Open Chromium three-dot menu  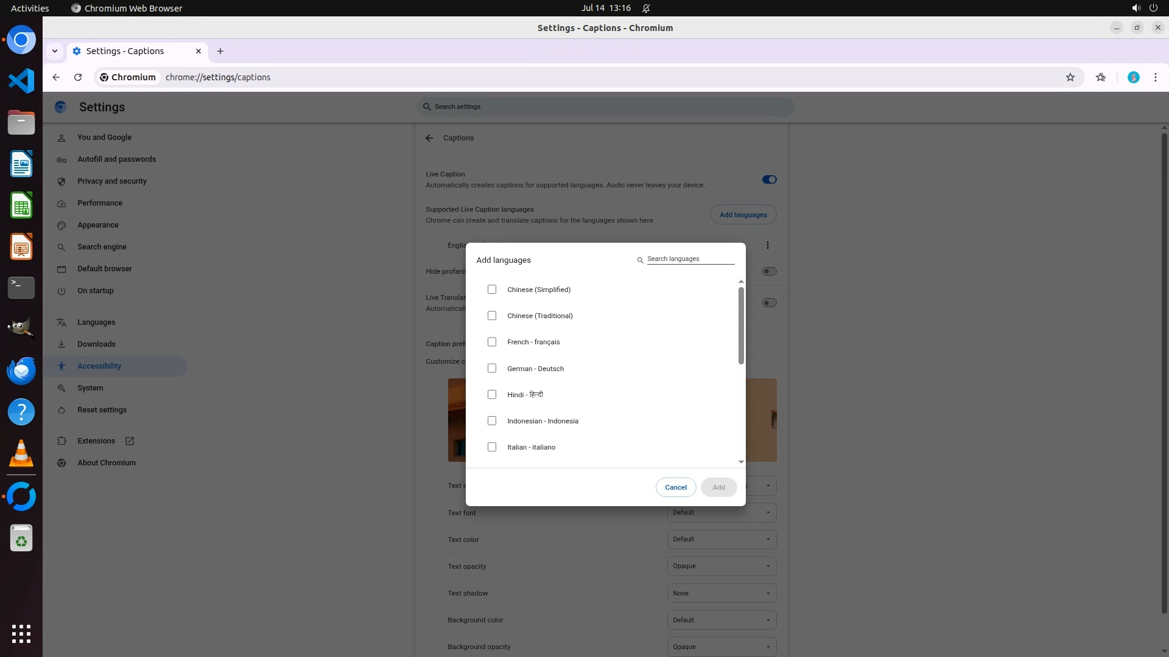[1155, 77]
